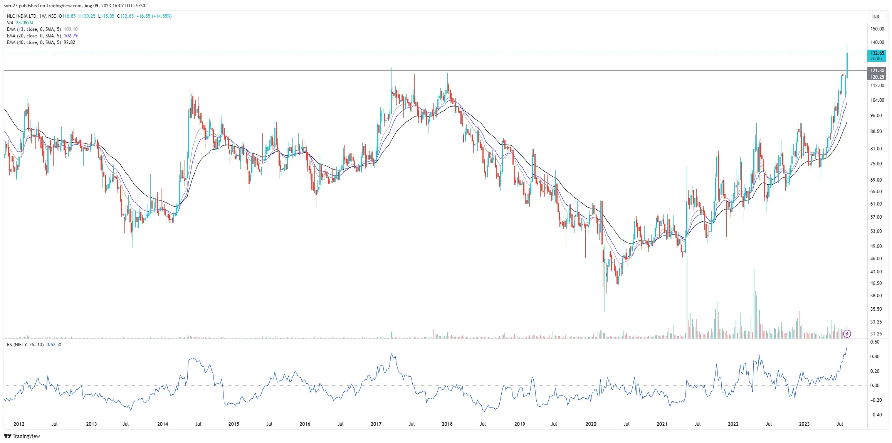Expand the 2d 0h countdown label
Screen dimensions: 892x443
pos(876,59)
